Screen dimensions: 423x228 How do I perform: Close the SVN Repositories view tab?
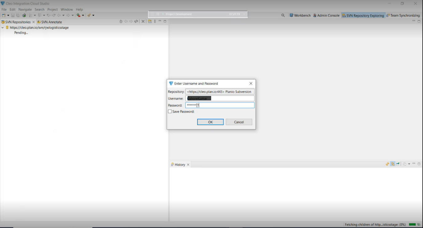click(x=33, y=22)
